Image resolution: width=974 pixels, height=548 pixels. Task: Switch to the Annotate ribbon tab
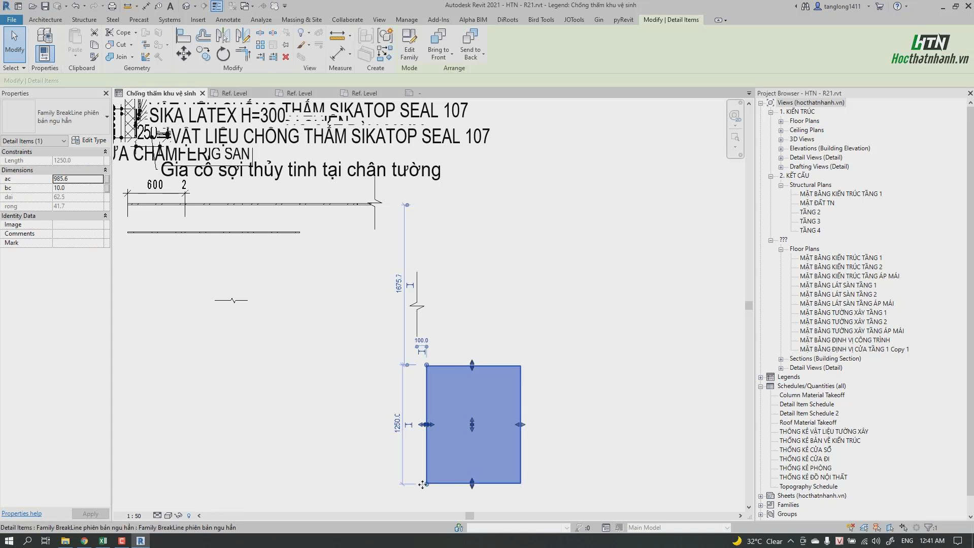pos(228,20)
